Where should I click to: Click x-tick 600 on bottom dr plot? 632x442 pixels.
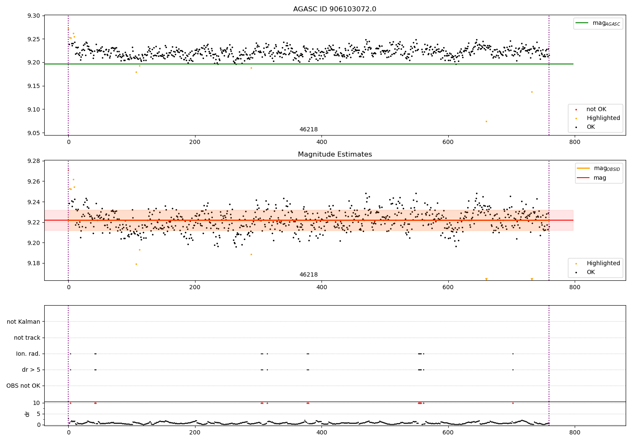click(x=448, y=432)
